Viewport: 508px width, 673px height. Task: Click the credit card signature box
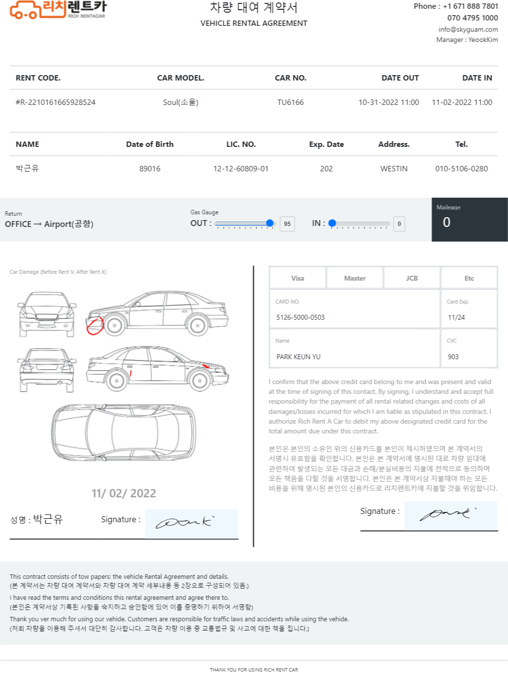(x=451, y=515)
